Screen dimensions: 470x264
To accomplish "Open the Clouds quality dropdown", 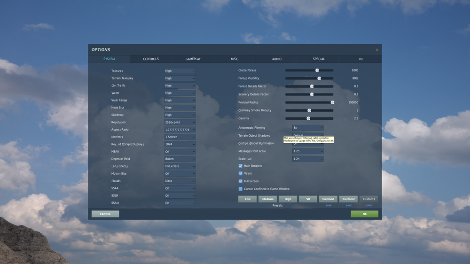I will 180,181.
